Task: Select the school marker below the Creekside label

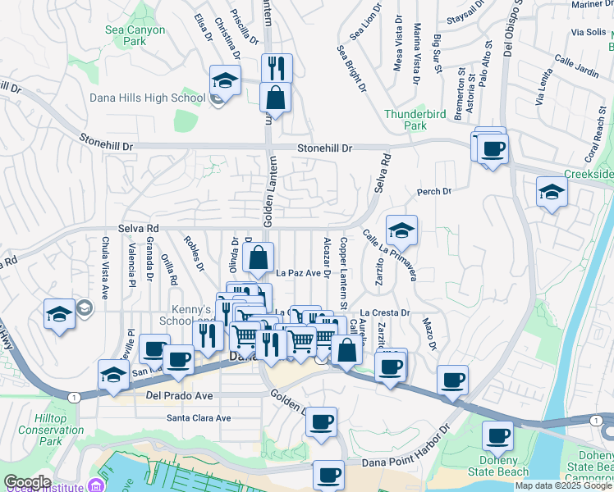Action: pos(552,193)
